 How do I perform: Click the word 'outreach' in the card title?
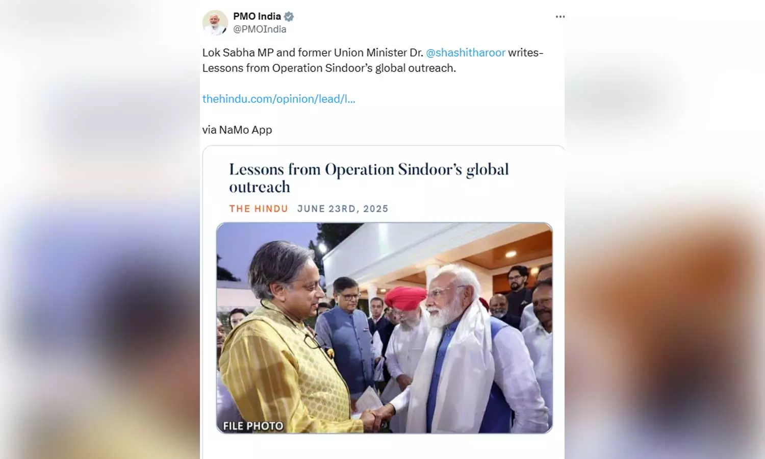[x=260, y=187]
